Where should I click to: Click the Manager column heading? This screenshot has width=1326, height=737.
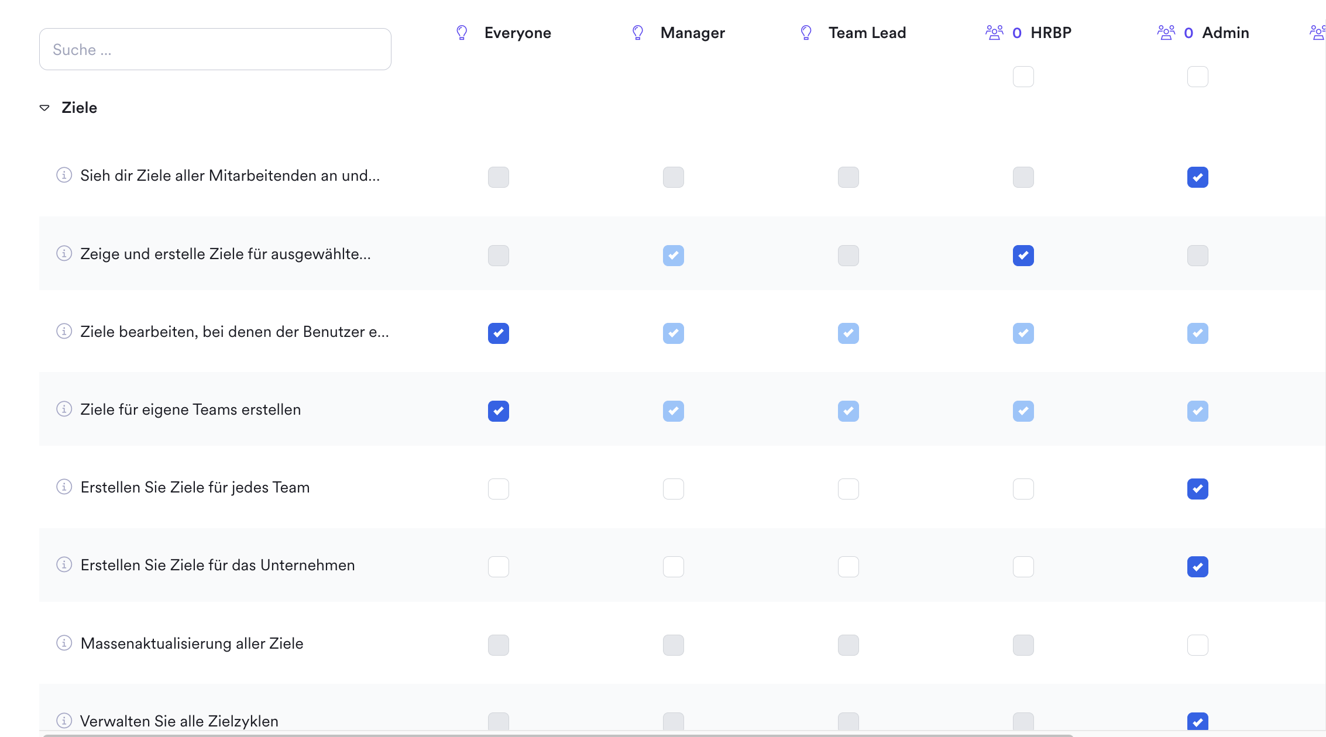(693, 33)
